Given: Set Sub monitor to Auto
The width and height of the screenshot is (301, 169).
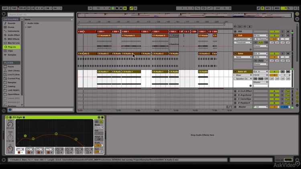Looking at the screenshot, I should [x=261, y=42].
